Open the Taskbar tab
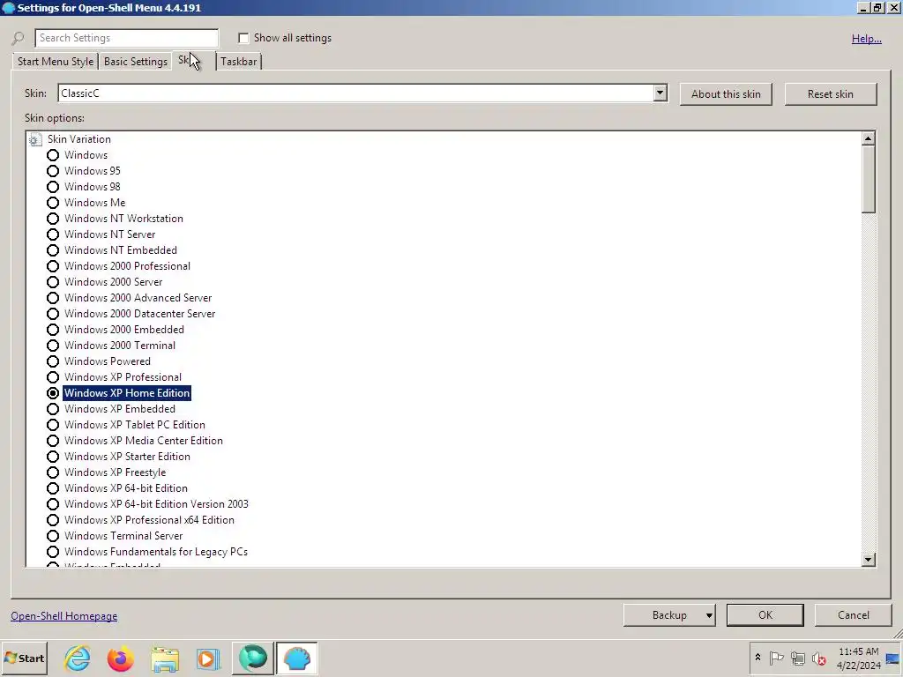This screenshot has width=903, height=677. click(238, 62)
